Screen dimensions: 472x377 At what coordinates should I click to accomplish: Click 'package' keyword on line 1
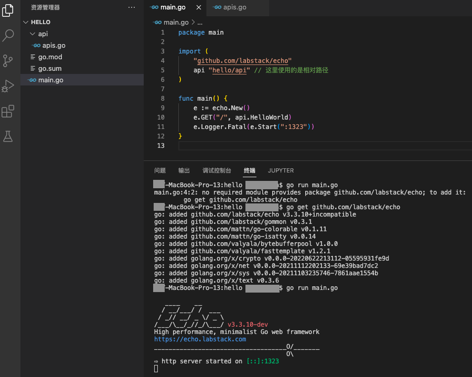(191, 33)
